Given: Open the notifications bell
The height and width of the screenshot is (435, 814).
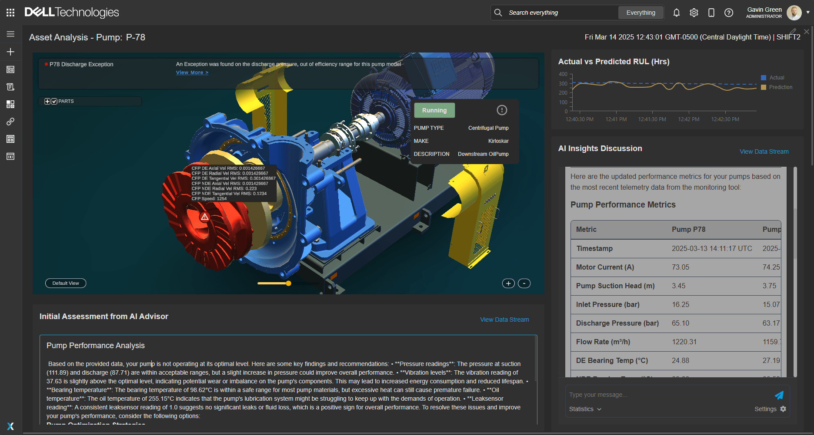Looking at the screenshot, I should pyautogui.click(x=676, y=13).
